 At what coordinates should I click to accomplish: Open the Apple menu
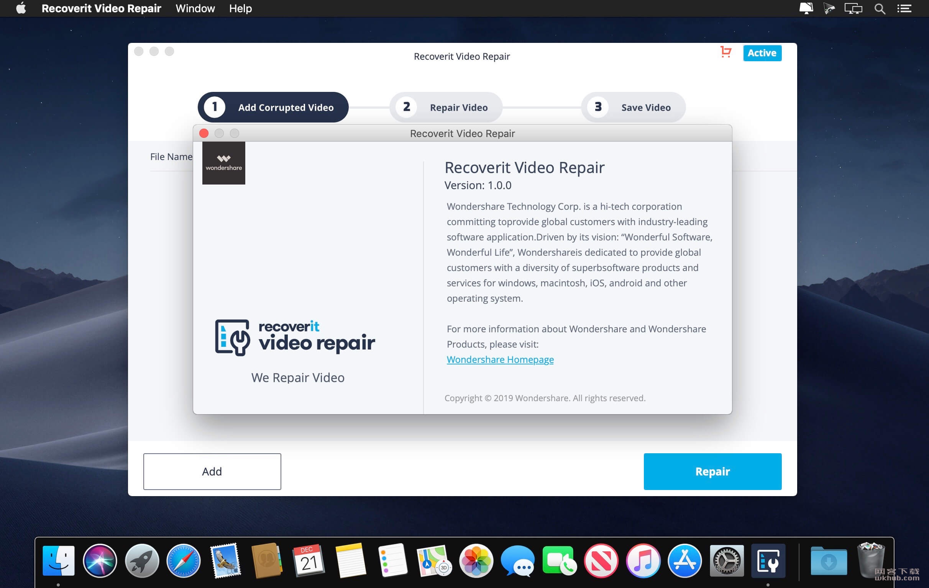(21, 8)
